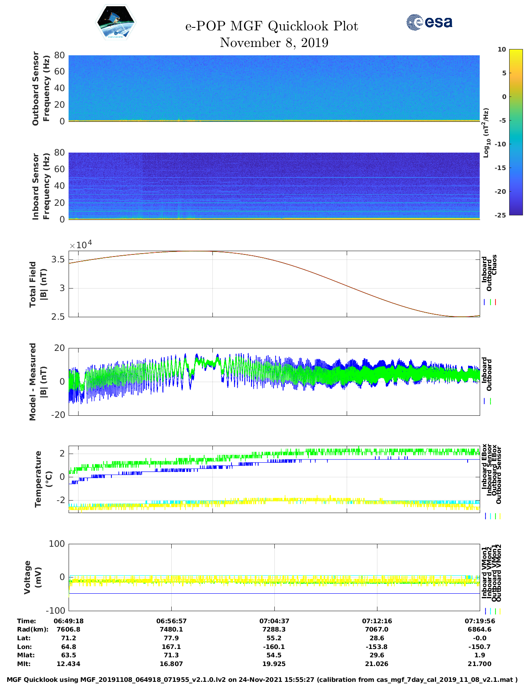
Task: Click the colorbar power scale
Action: [516, 132]
